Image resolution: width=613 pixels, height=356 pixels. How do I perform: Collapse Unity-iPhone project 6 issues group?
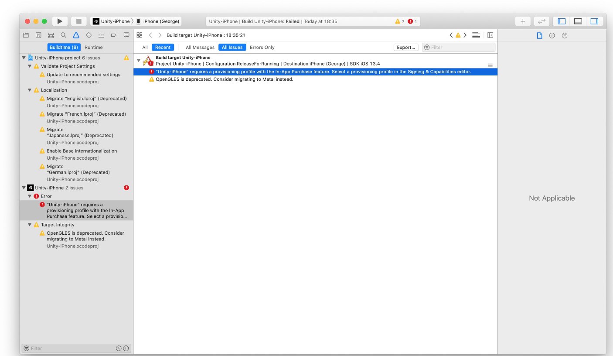[x=24, y=58]
